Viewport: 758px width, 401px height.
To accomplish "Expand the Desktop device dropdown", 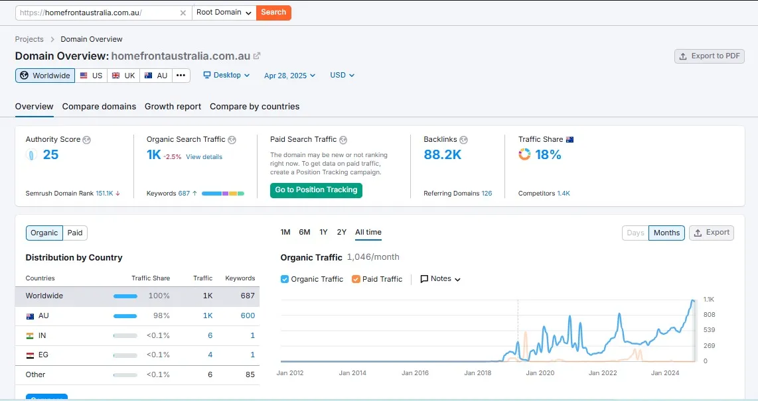I will (226, 76).
